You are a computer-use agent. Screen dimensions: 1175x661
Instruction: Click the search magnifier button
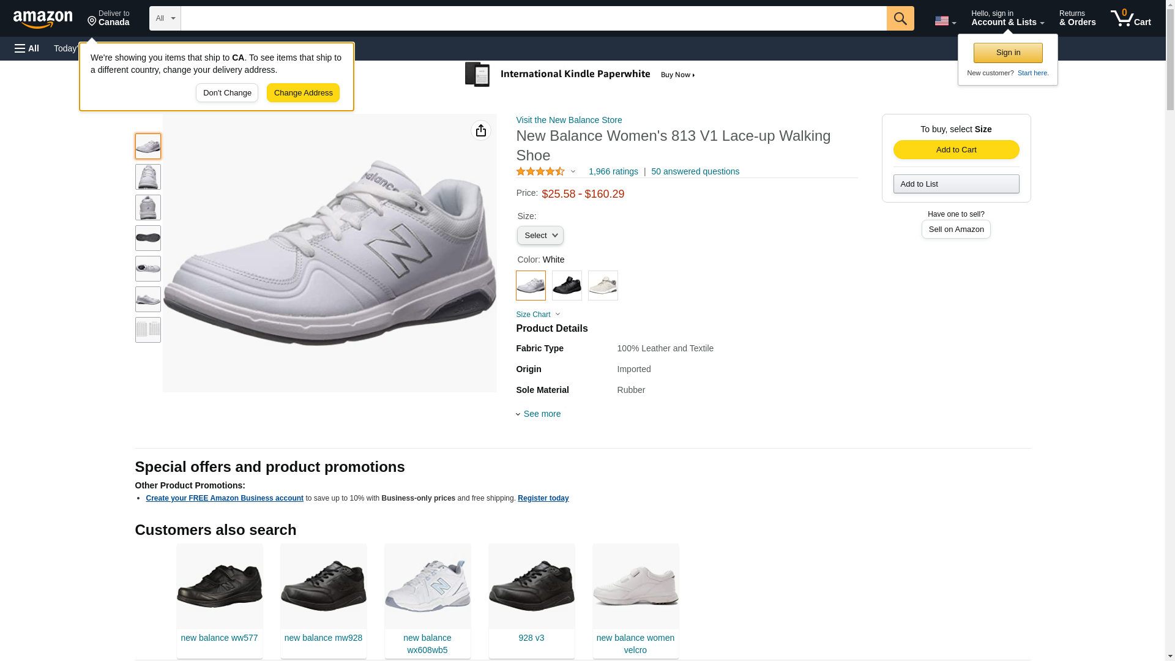click(900, 18)
